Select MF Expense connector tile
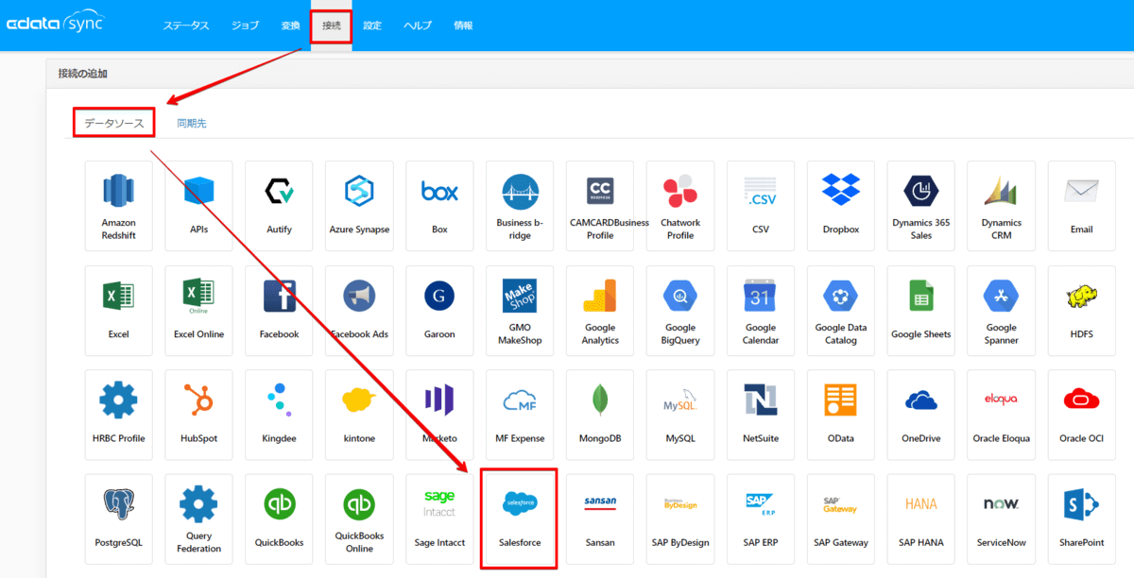 [x=521, y=416]
